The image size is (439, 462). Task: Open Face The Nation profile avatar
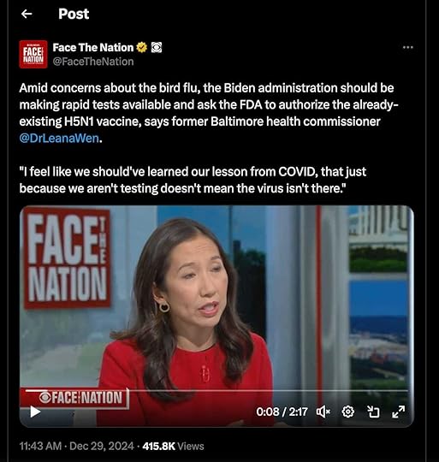[33, 54]
